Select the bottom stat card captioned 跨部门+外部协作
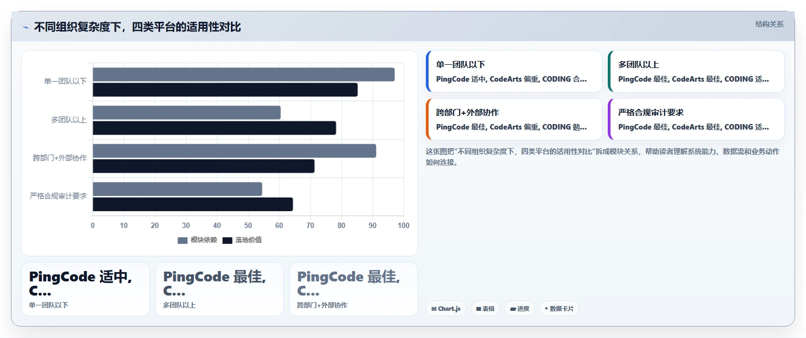Screen dimensions: 806x338 (x=353, y=289)
